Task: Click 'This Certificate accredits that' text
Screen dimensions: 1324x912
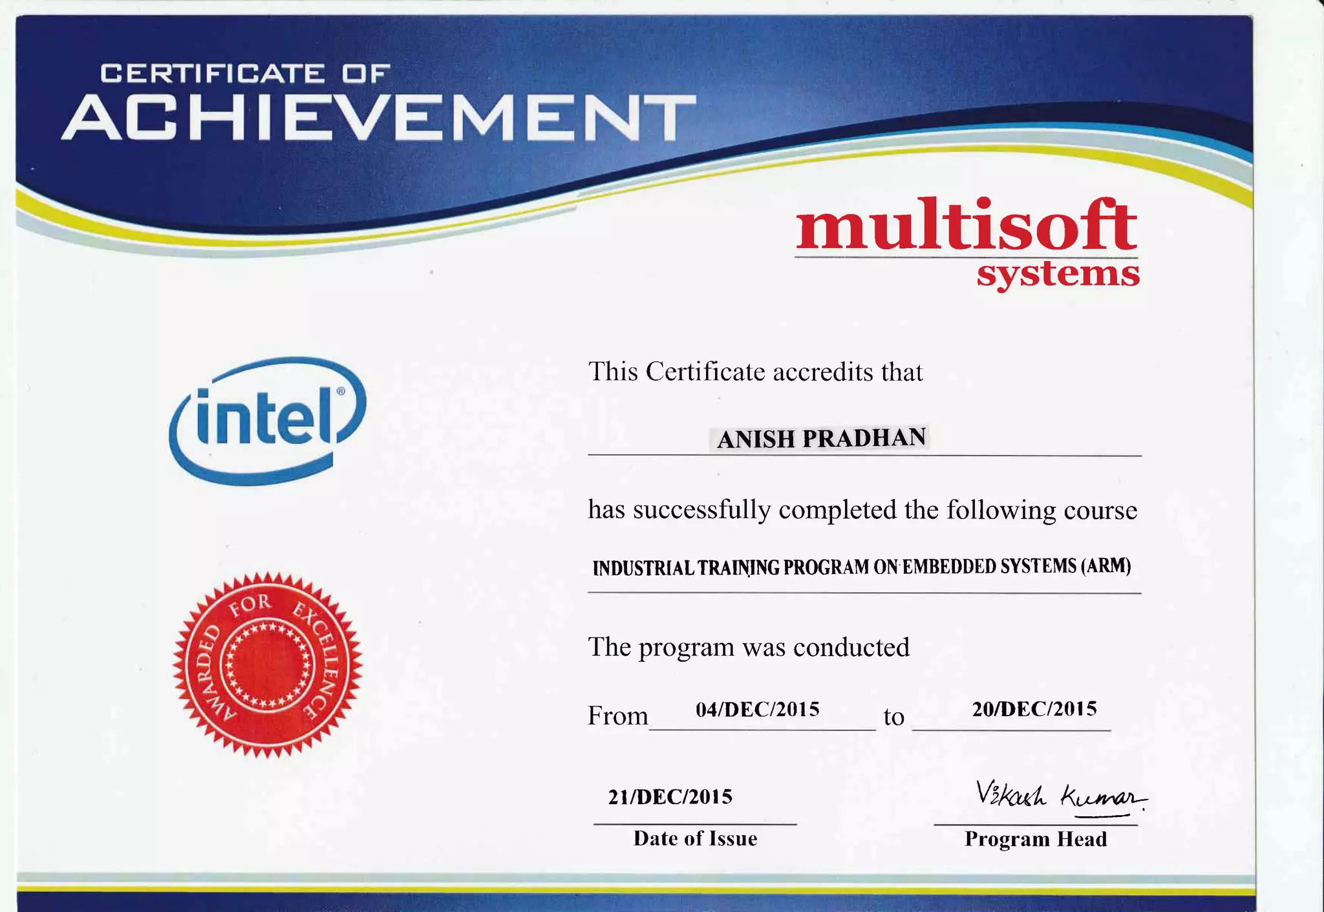Action: (x=755, y=372)
